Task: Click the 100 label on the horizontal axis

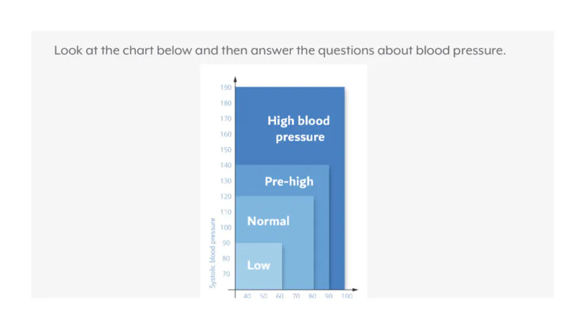Action: (346, 296)
